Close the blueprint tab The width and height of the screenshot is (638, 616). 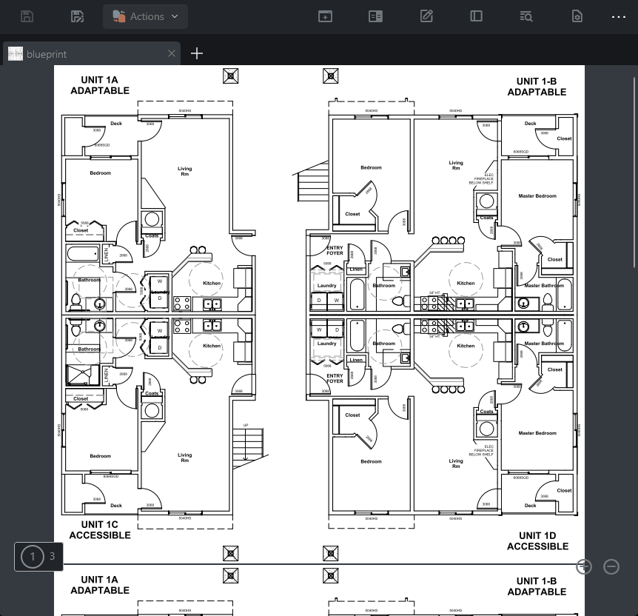tap(172, 53)
